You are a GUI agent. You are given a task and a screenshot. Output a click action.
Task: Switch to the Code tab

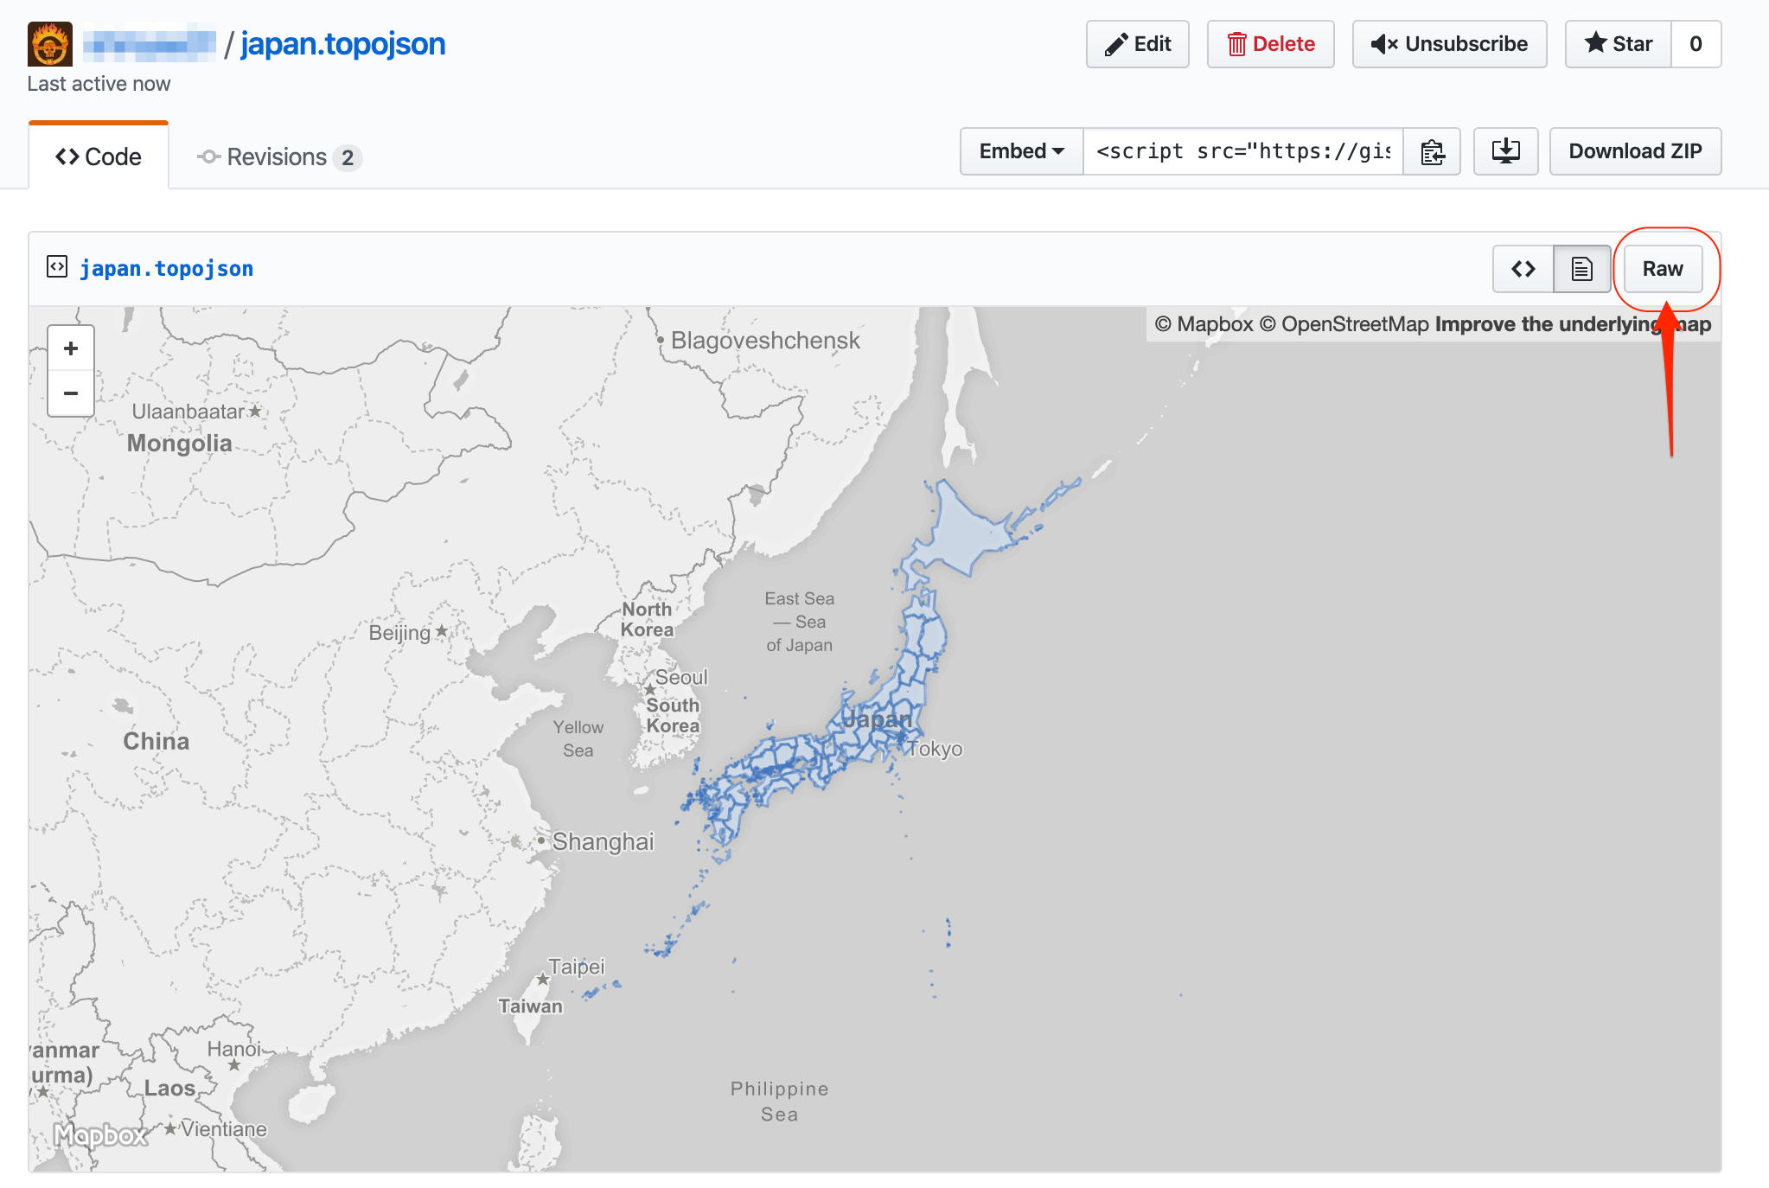(x=99, y=156)
